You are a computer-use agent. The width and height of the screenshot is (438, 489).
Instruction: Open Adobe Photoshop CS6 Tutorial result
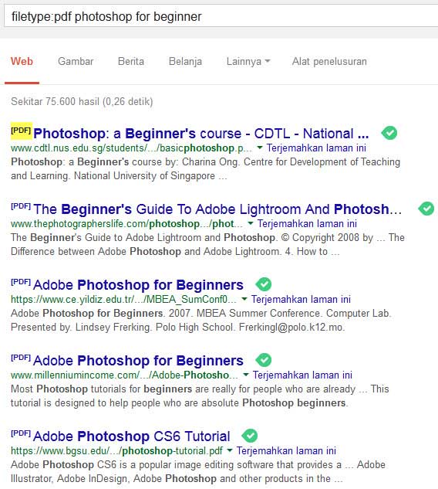(131, 436)
